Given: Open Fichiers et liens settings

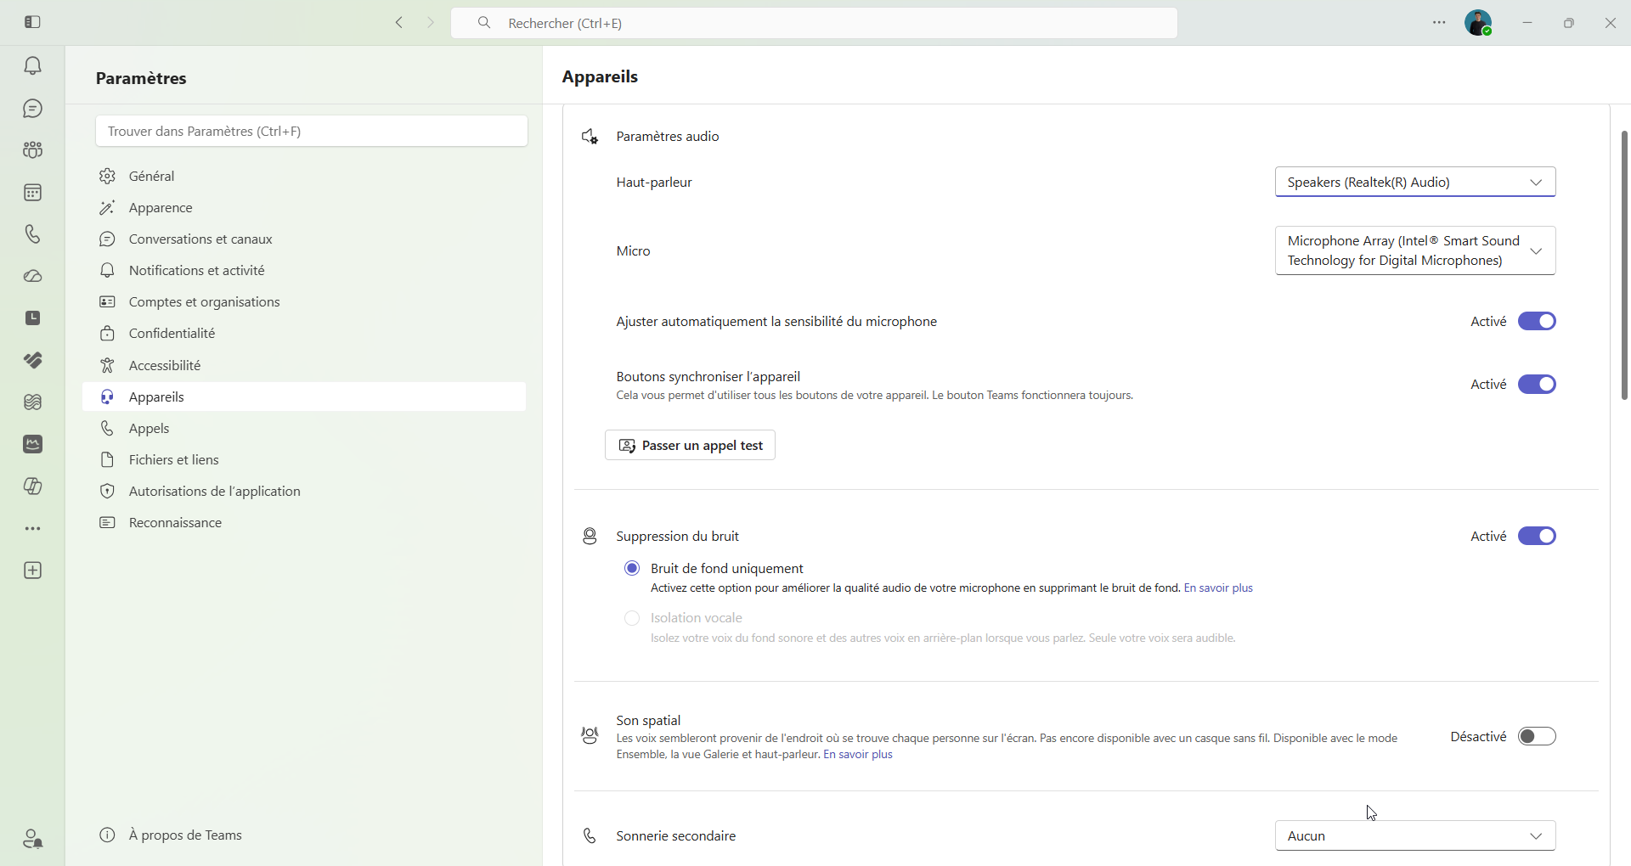Looking at the screenshot, I should pyautogui.click(x=304, y=459).
